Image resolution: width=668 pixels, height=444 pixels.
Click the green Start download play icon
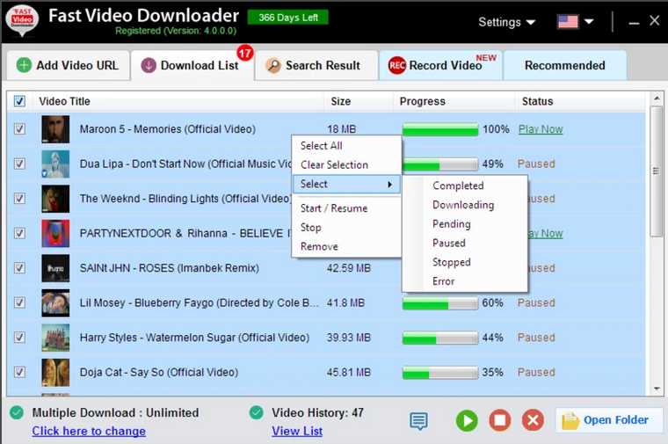(467, 420)
